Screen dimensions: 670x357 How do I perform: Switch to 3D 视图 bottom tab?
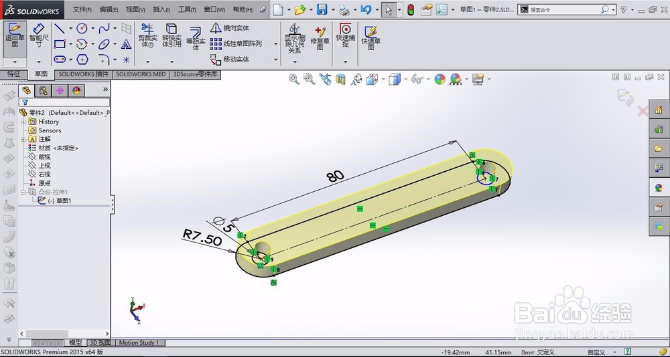coord(100,342)
